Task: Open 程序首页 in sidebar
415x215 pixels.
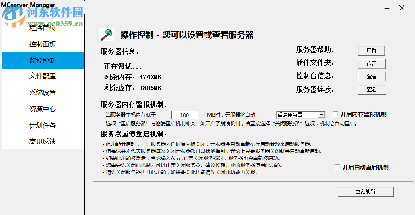Action: 43,28
